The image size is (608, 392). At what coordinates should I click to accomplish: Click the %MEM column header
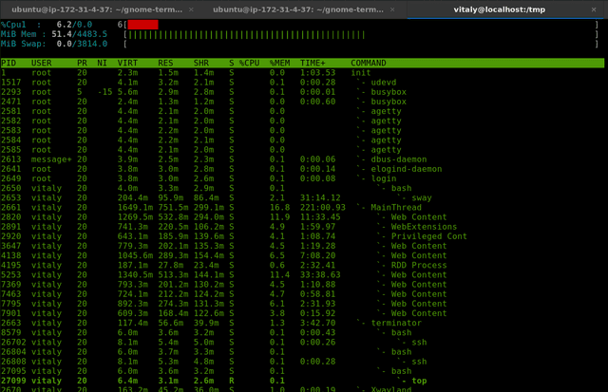(279, 64)
